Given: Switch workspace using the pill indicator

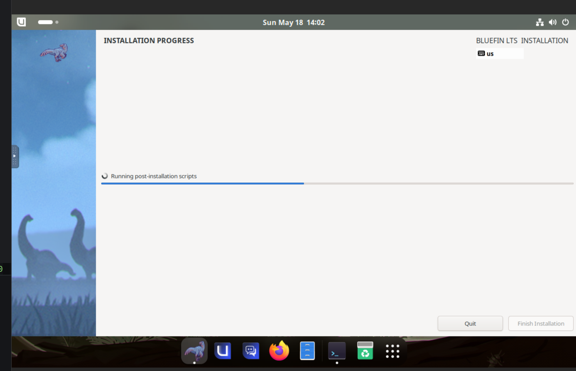Looking at the screenshot, I should click(45, 22).
